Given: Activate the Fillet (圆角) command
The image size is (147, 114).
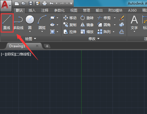Looking at the screenshot, I should coord(104,25).
